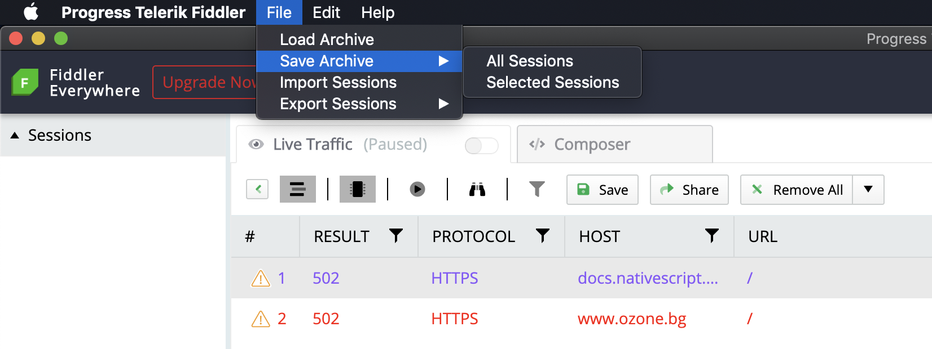Screen dimensions: 932x349
Task: Open the HOST column filter
Action: point(712,236)
